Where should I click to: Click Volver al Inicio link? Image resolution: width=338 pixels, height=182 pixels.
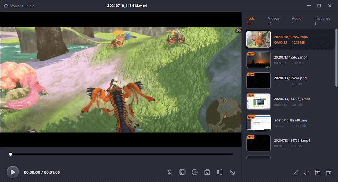coord(22,6)
